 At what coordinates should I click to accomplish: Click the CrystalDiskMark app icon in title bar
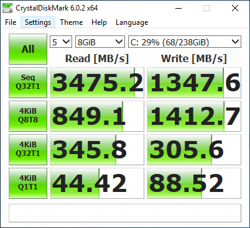tap(7, 8)
